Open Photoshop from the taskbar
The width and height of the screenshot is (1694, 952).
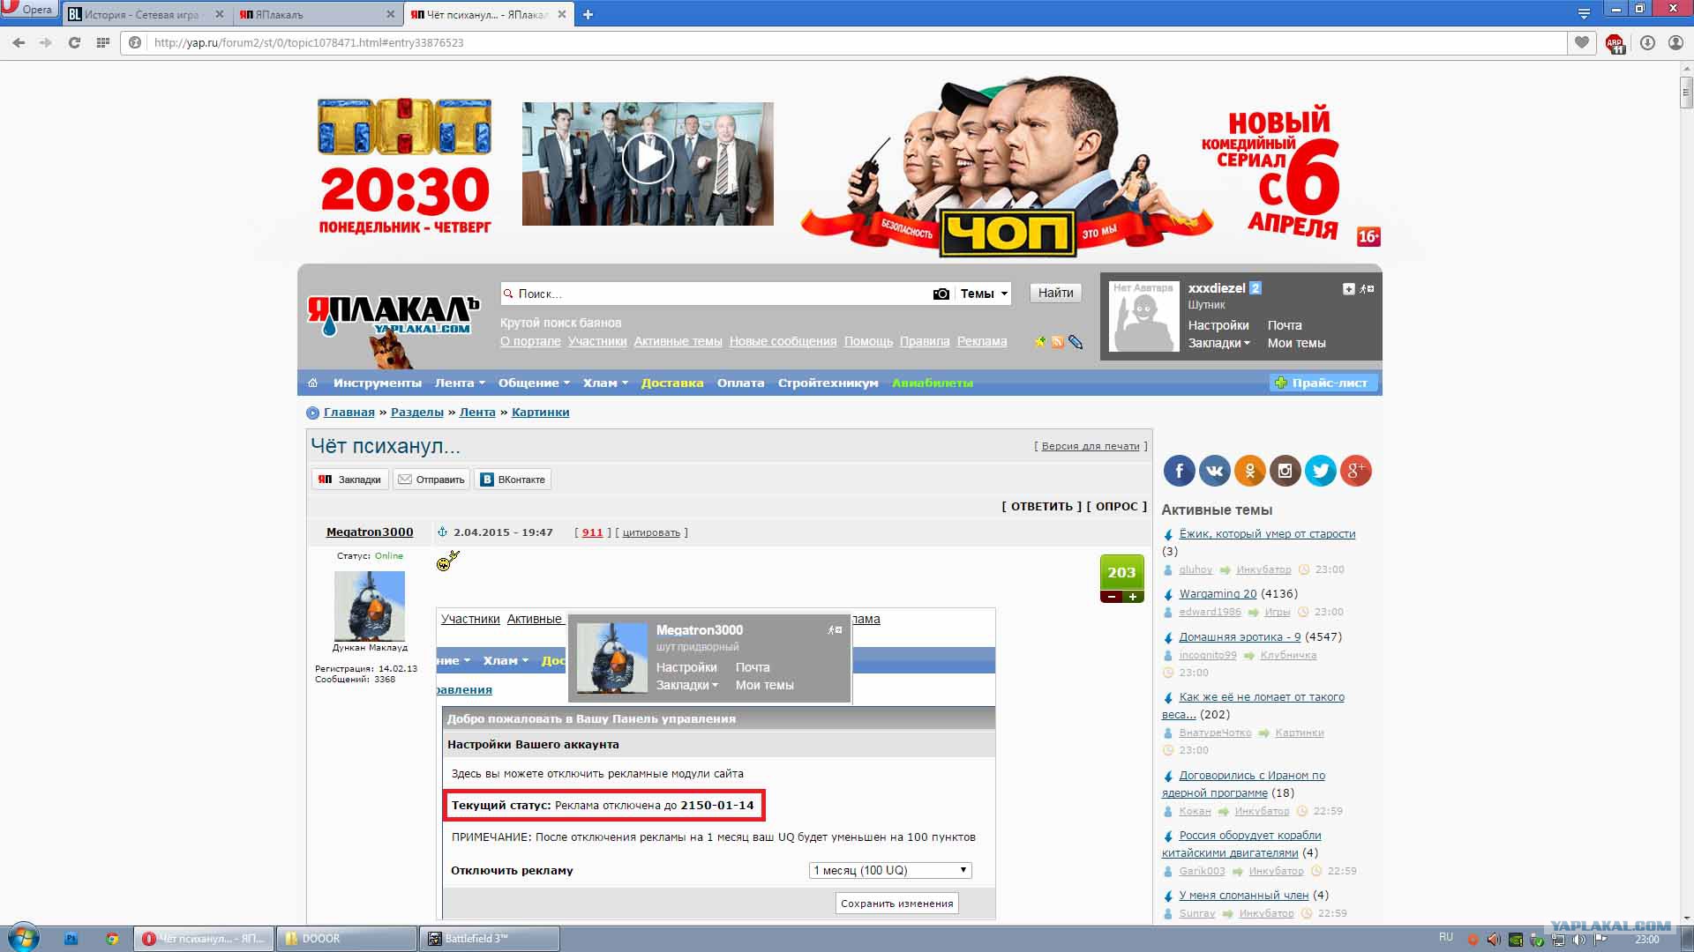(x=71, y=939)
